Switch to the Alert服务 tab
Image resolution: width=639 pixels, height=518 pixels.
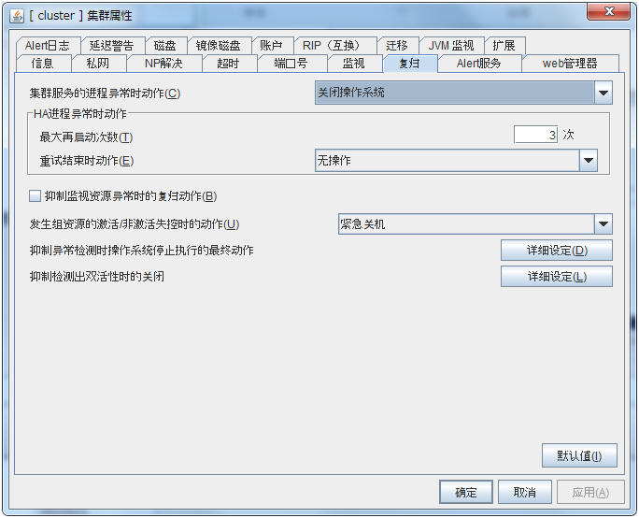point(479,64)
